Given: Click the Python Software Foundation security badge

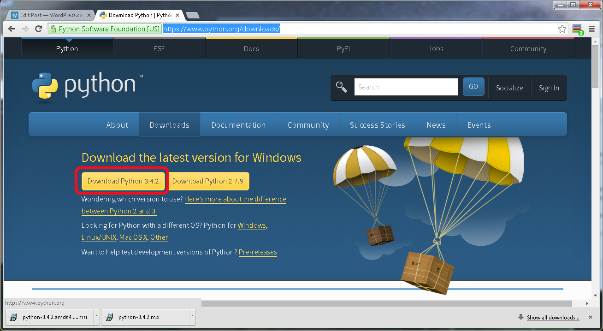Looking at the screenshot, I should pos(105,29).
